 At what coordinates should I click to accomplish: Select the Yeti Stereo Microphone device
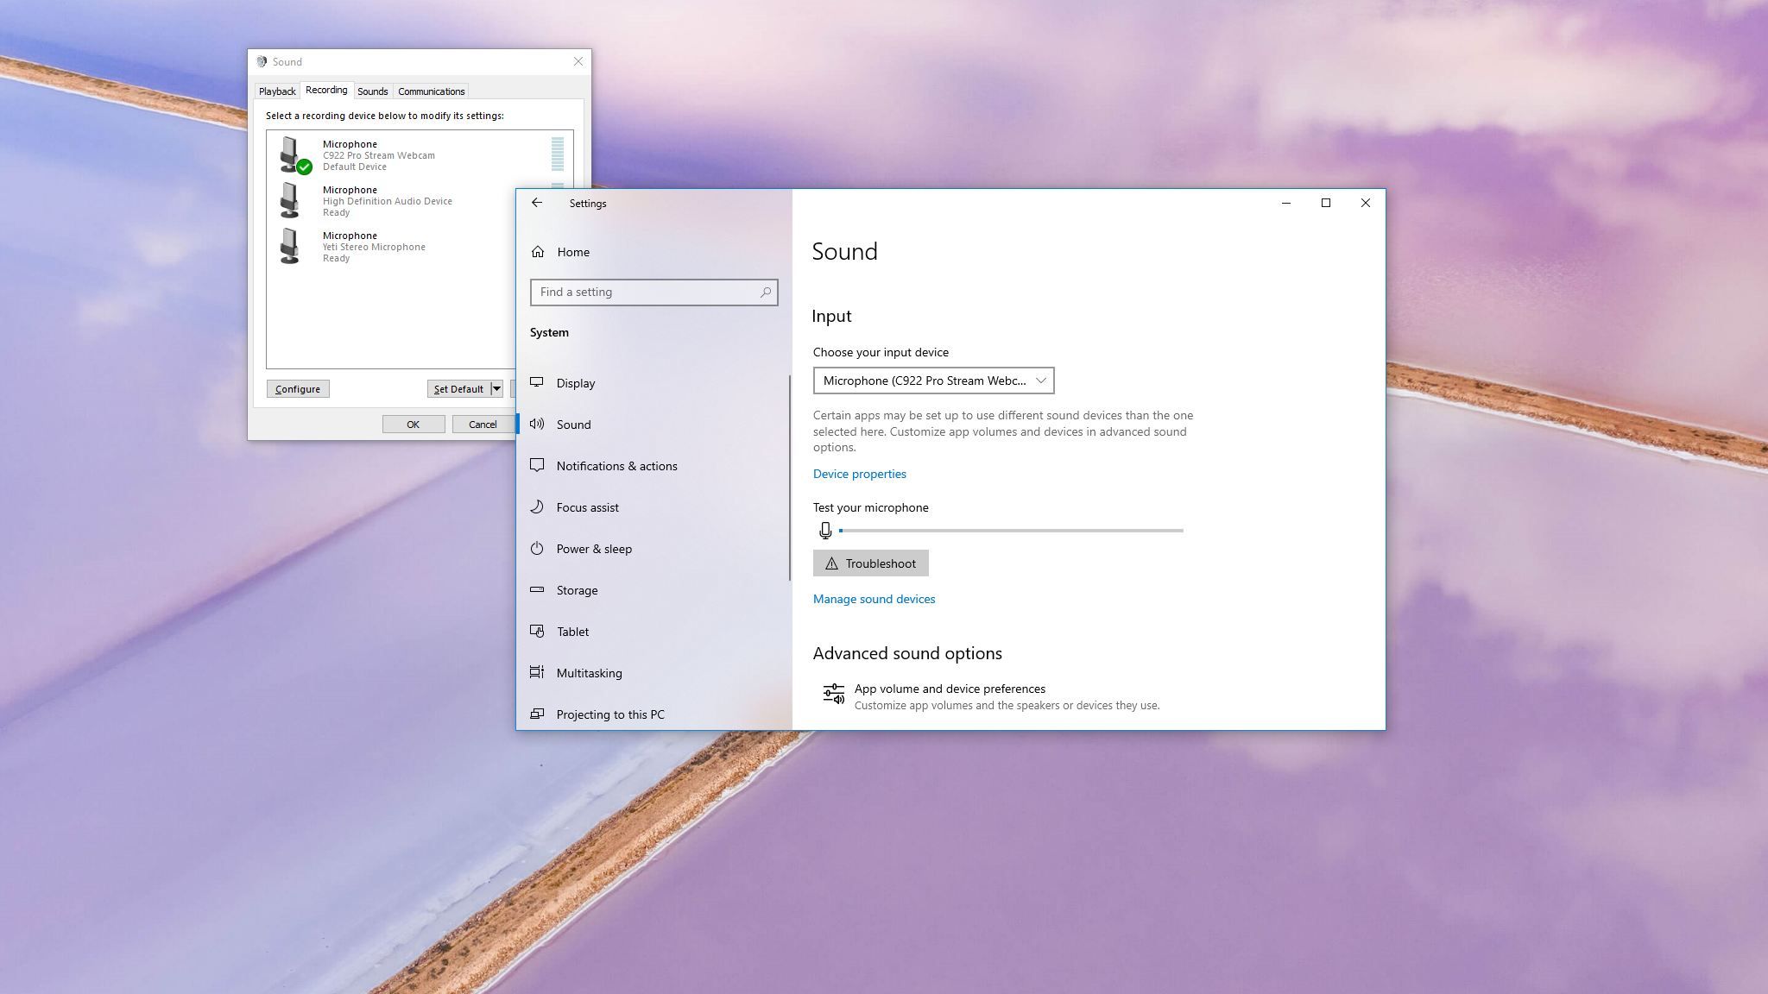point(374,247)
